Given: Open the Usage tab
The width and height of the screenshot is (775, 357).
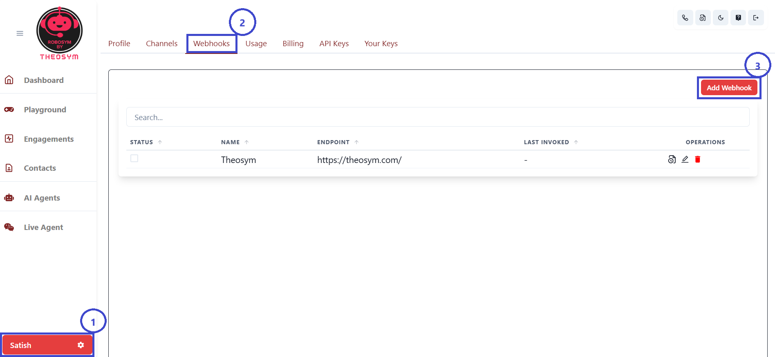Looking at the screenshot, I should tap(256, 44).
